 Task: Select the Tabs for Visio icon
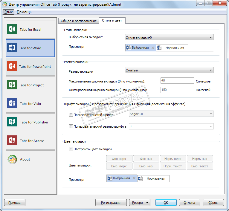point(12,103)
